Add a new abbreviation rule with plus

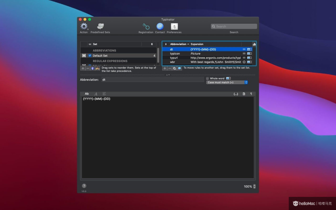(165, 68)
